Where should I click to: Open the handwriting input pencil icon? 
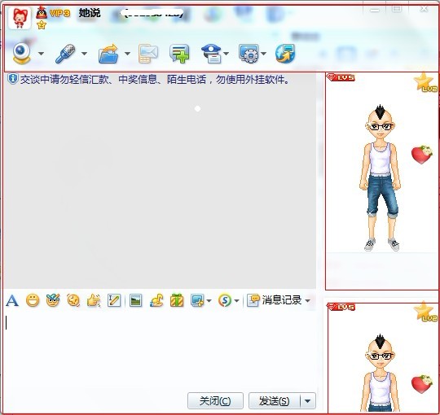pyautogui.click(x=114, y=300)
